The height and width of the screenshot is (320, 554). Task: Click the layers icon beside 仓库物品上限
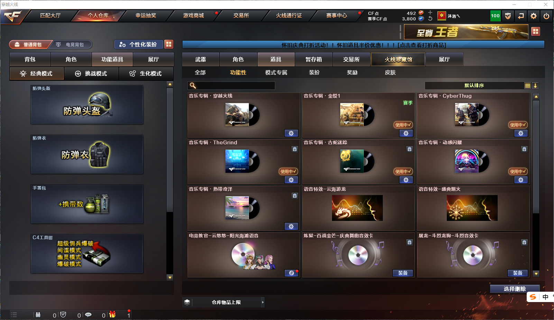187,302
